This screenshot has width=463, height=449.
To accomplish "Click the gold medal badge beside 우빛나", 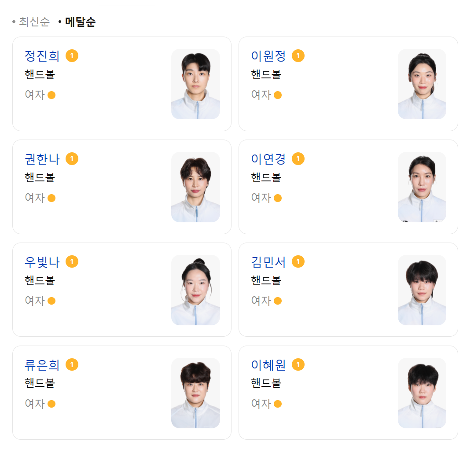I will [x=72, y=261].
